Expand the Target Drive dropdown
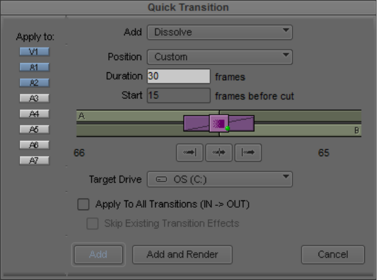This screenshot has width=377, height=280. (220, 179)
